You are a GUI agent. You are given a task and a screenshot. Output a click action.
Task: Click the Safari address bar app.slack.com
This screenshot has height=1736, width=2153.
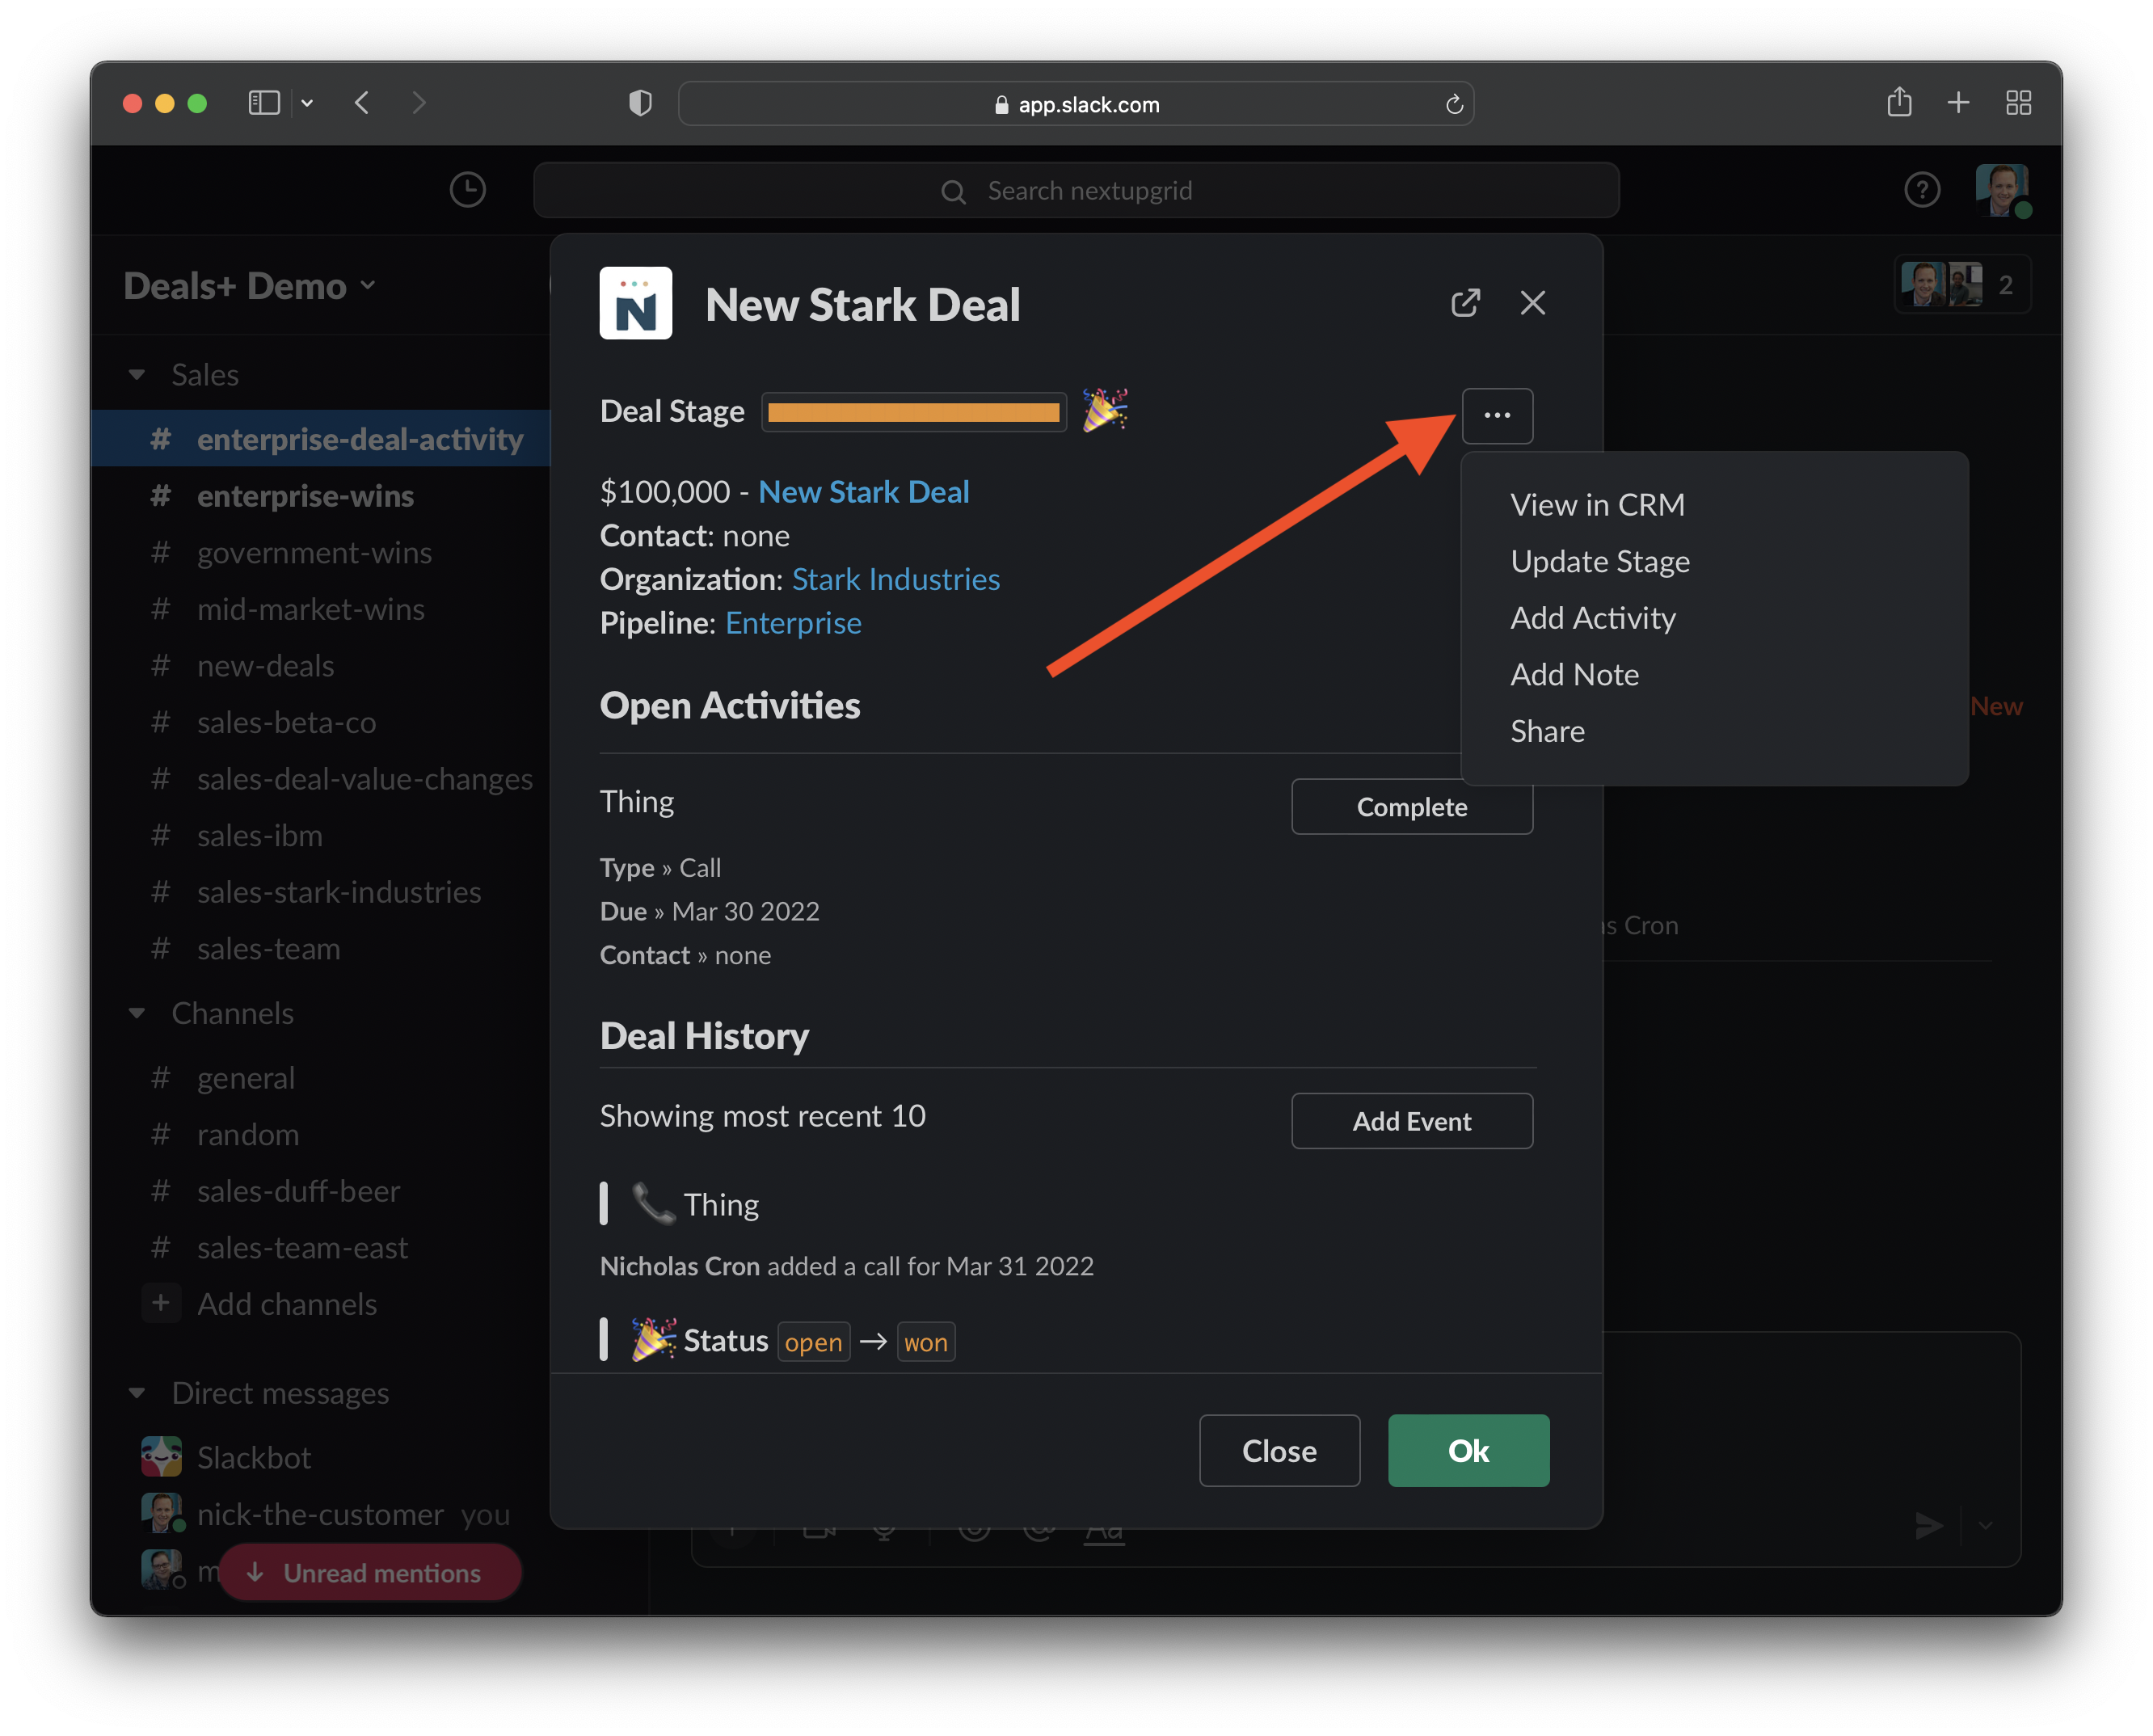1075,104
